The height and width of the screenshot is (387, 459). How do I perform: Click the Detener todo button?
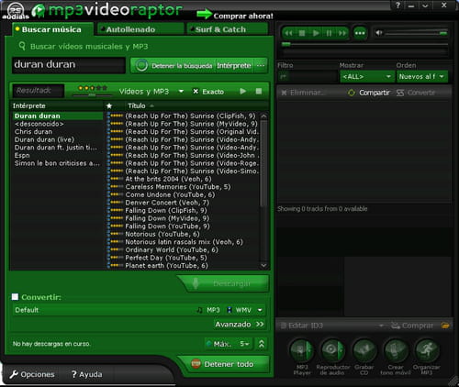pyautogui.click(x=225, y=364)
